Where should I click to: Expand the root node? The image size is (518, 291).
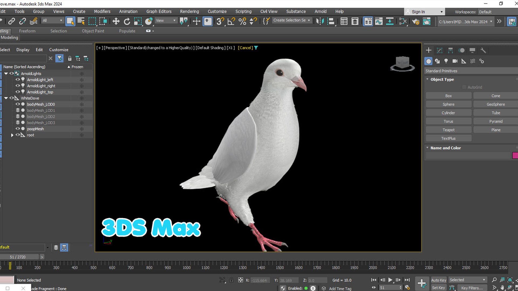coord(12,135)
